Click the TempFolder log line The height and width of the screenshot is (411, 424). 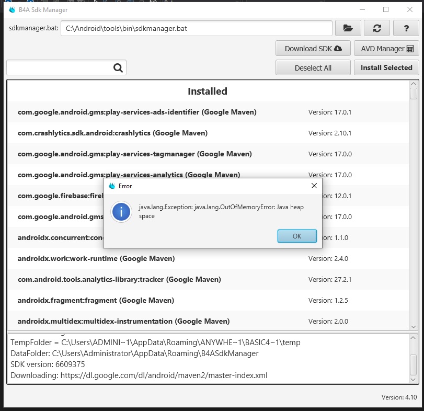tap(155, 342)
